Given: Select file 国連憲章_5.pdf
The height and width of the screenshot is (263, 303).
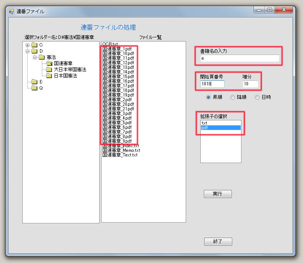Looking at the screenshot, I should coord(117,123).
